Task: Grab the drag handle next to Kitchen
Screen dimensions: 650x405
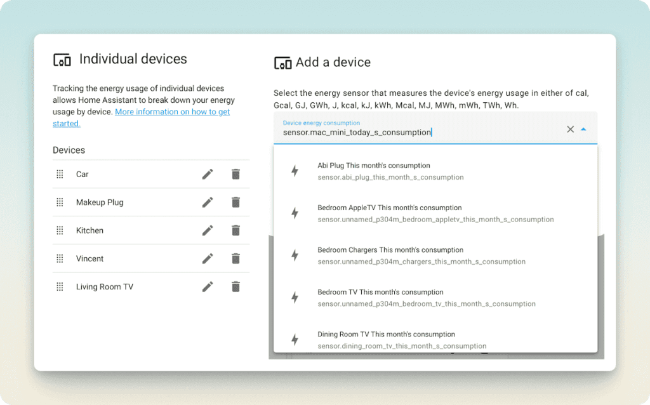Action: [x=60, y=230]
